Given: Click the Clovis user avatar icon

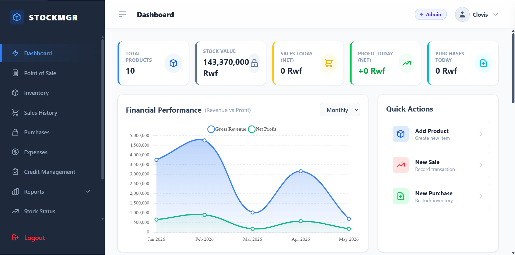Looking at the screenshot, I should (462, 15).
